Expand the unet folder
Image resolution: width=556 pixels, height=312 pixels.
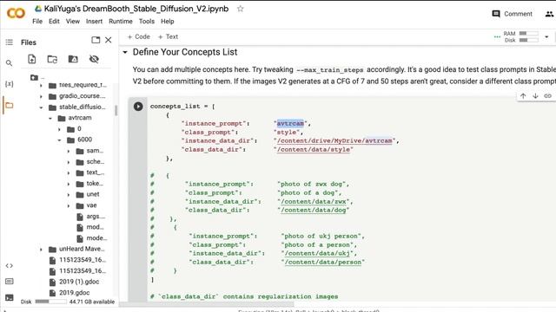click(x=69, y=194)
